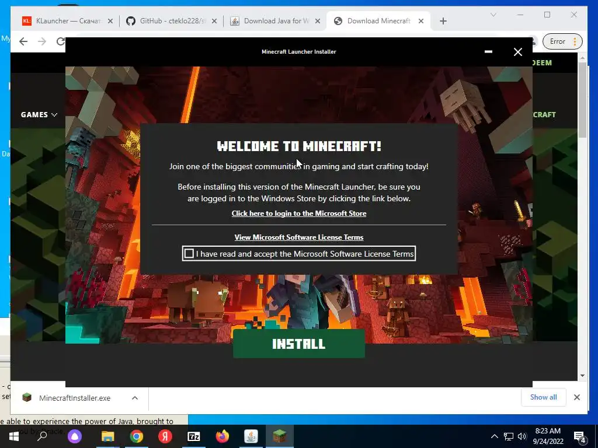Open File Explorer from taskbar
The height and width of the screenshot is (448, 598).
tap(107, 436)
